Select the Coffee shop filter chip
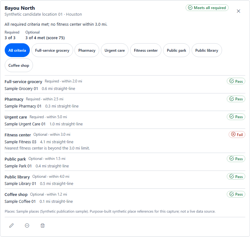Screen dimensions: 250x237 [19, 65]
